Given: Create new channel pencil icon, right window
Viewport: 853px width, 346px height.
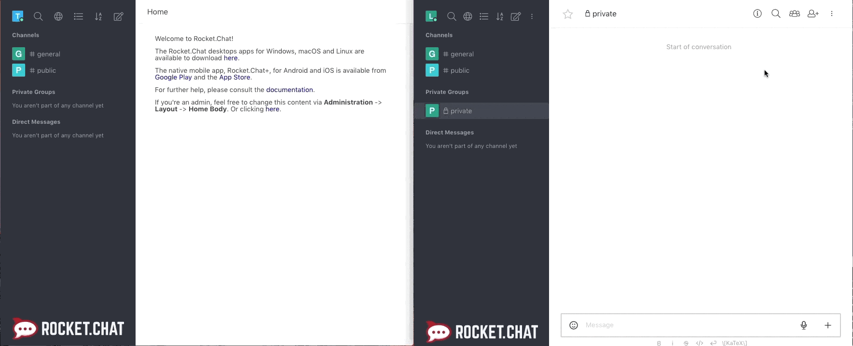Looking at the screenshot, I should [x=516, y=16].
